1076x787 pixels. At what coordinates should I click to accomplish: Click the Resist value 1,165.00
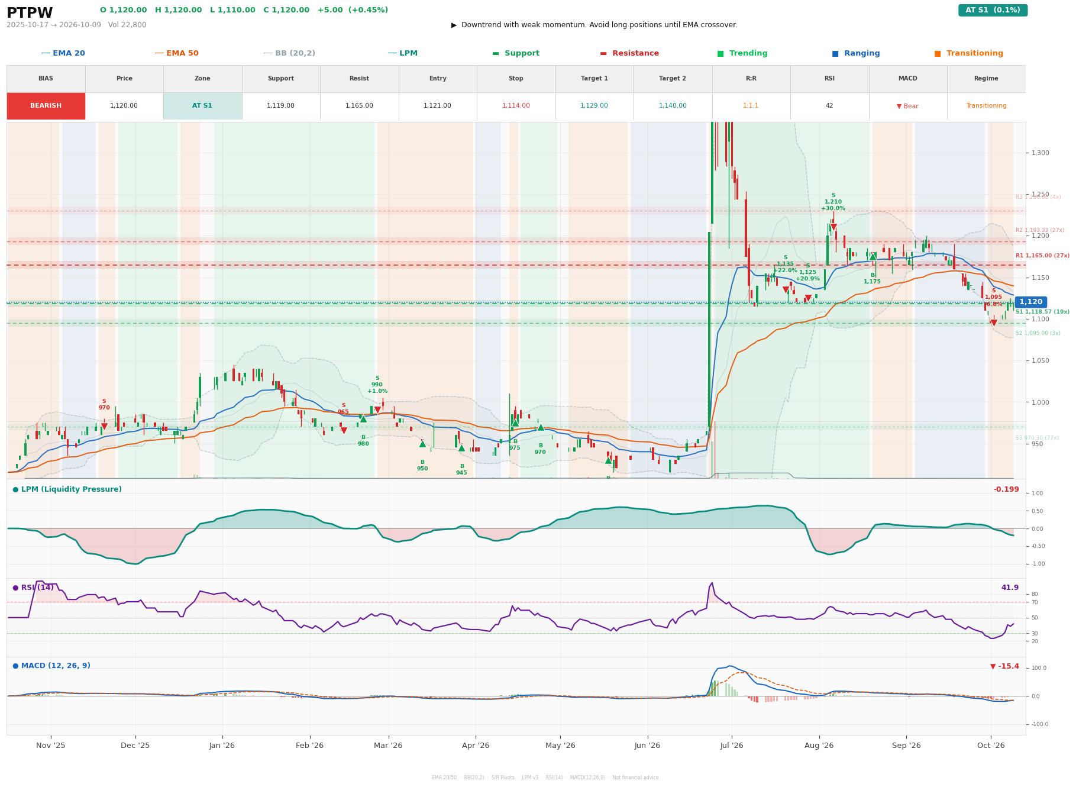pyautogui.click(x=359, y=106)
